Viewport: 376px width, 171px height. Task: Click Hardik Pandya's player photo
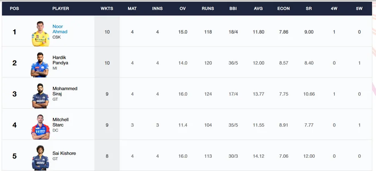click(40, 65)
